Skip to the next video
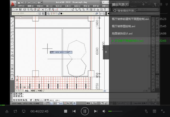170x117 pixels. [96, 111]
